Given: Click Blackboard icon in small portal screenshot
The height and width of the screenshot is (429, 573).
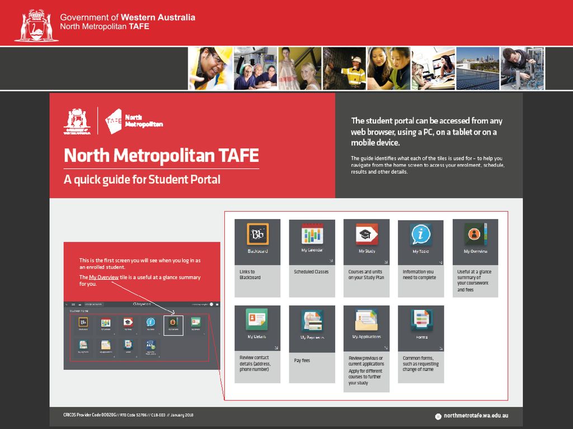Looking at the screenshot, I should tap(83, 322).
